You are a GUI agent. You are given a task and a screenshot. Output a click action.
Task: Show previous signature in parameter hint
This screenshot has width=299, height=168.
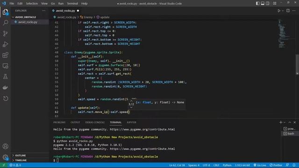pyautogui.click(x=131, y=101)
